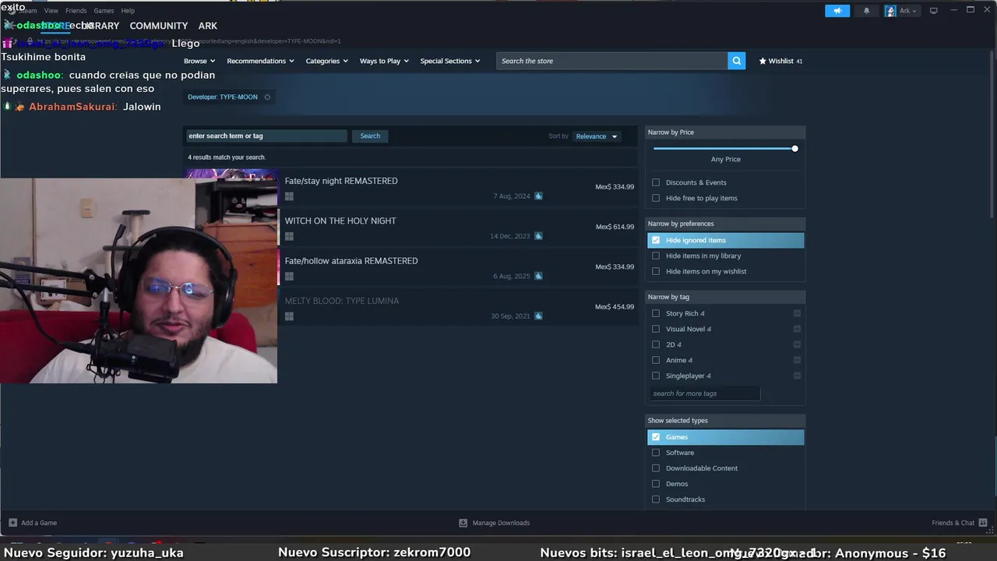Screen dimensions: 997x561
Task: Open notifications bell icon
Action: tap(866, 11)
